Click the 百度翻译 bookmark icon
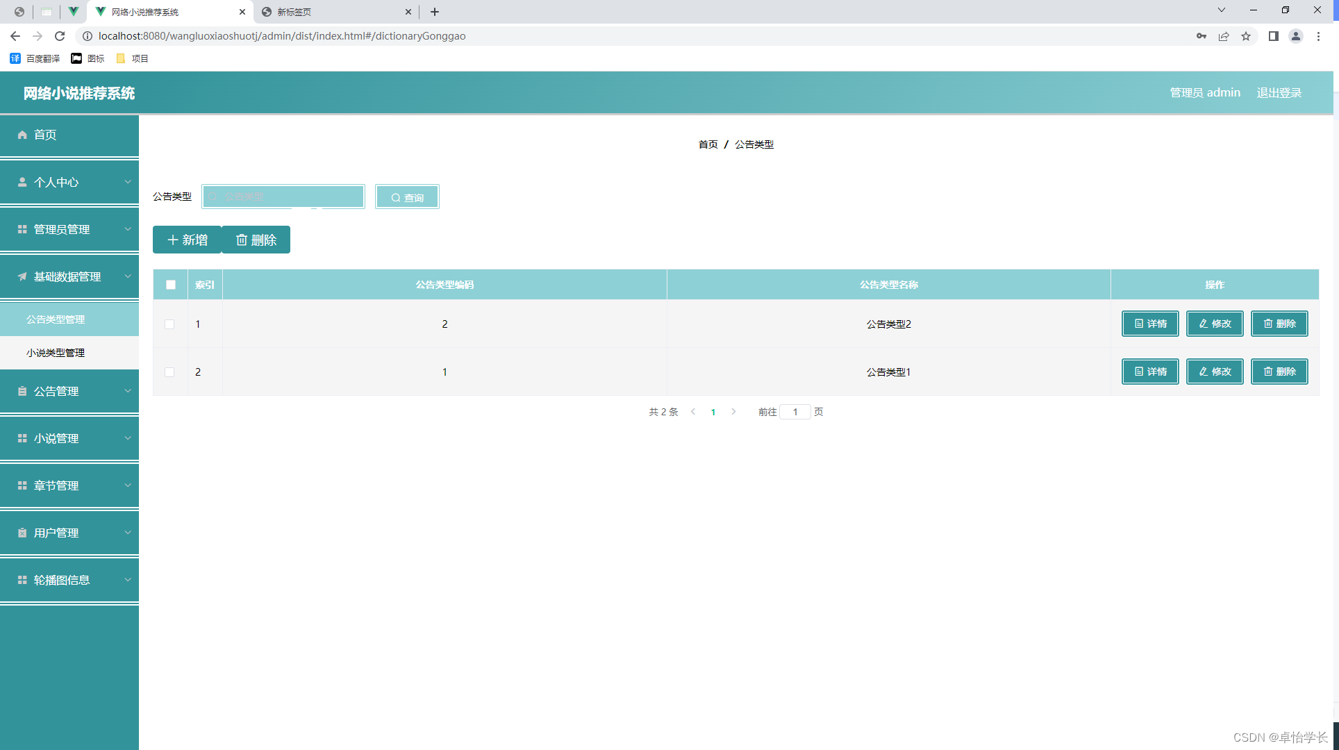This screenshot has width=1339, height=750. tap(15, 58)
